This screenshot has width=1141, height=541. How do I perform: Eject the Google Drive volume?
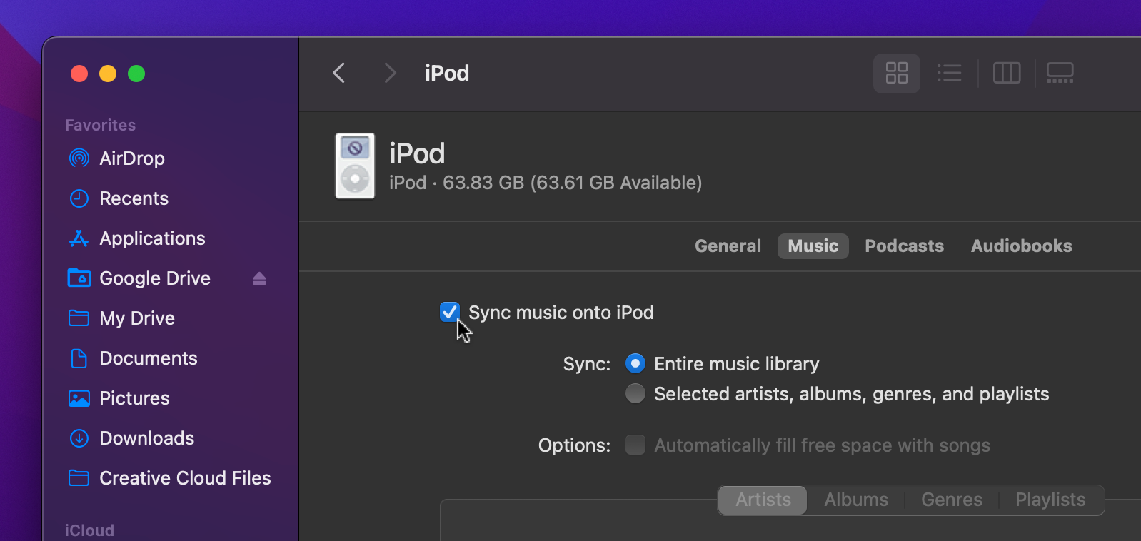tap(259, 278)
